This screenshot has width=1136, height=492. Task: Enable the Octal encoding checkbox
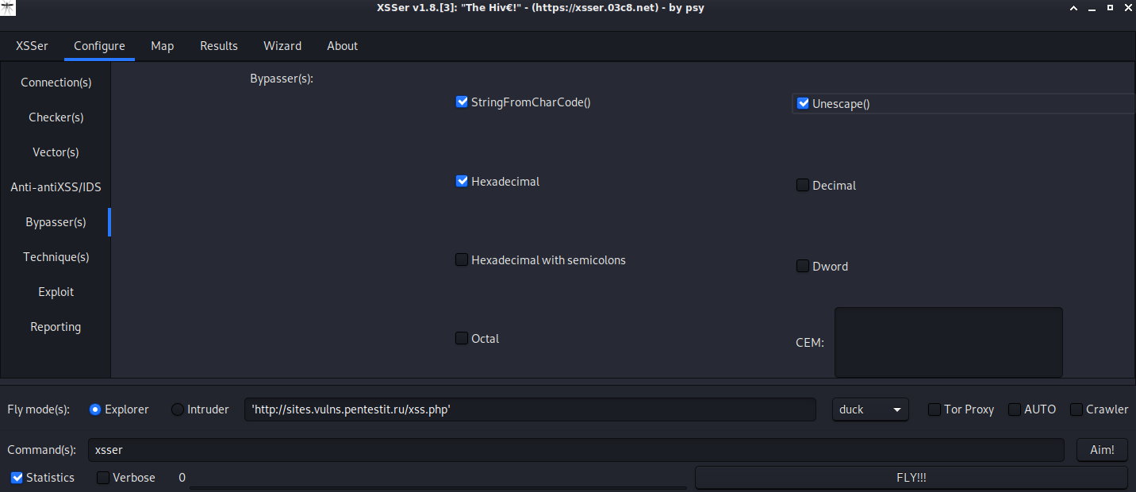(462, 338)
